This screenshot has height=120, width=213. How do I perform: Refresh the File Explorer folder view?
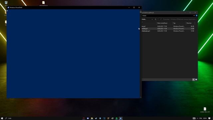(x=155, y=19)
